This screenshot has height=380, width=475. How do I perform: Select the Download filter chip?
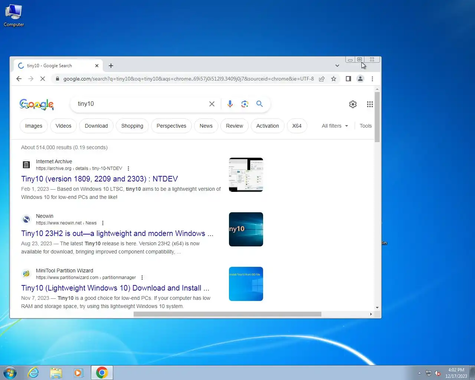pos(96,126)
